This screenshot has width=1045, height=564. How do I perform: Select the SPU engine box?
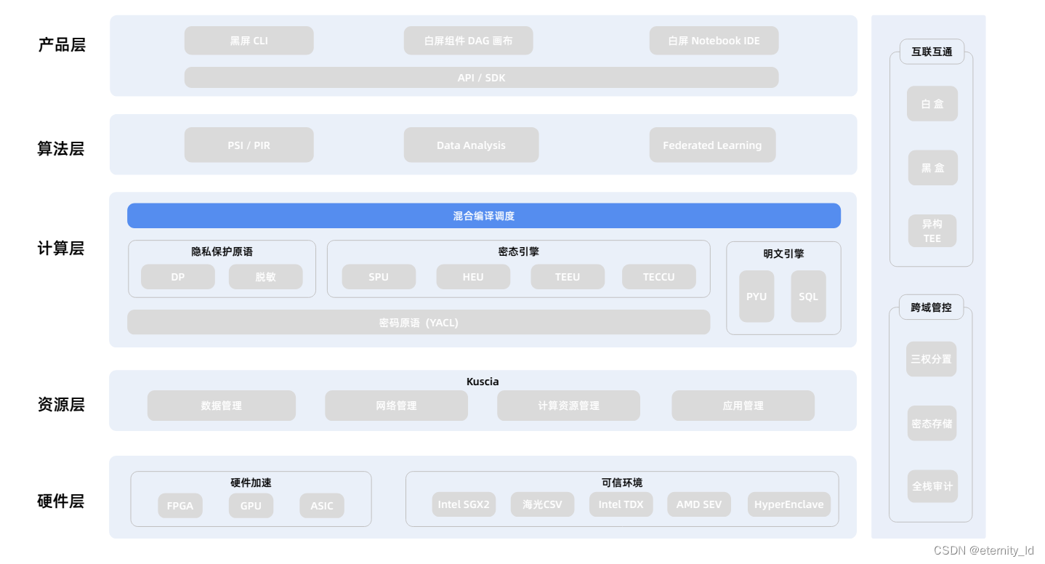(x=379, y=277)
